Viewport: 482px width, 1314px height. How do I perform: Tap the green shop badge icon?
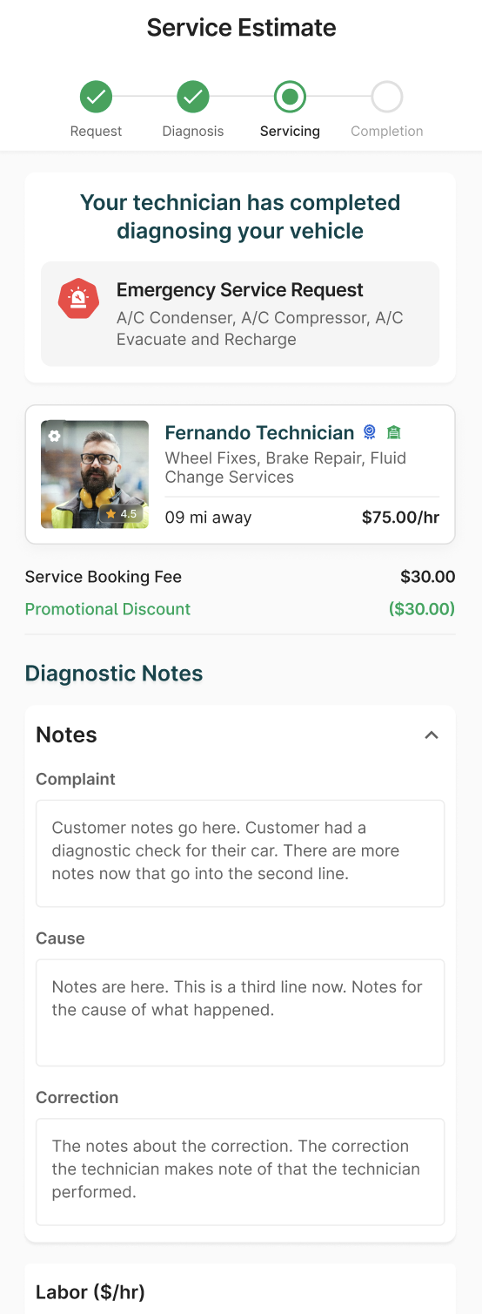tap(393, 432)
